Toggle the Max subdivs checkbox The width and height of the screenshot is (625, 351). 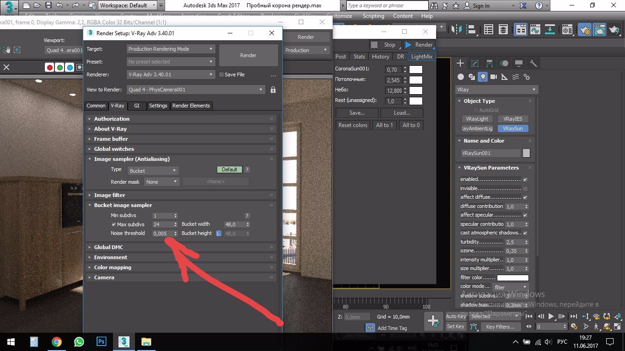[x=114, y=224]
